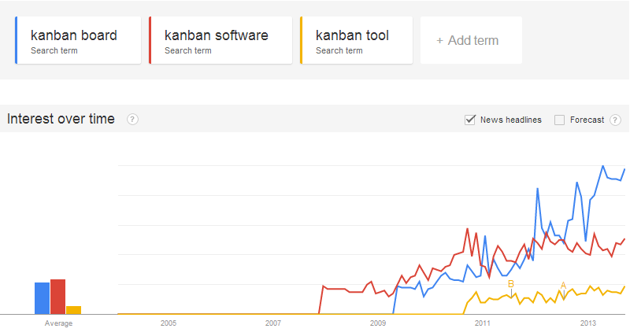Click the 2013 label on time axis
The height and width of the screenshot is (336, 630).
point(587,323)
